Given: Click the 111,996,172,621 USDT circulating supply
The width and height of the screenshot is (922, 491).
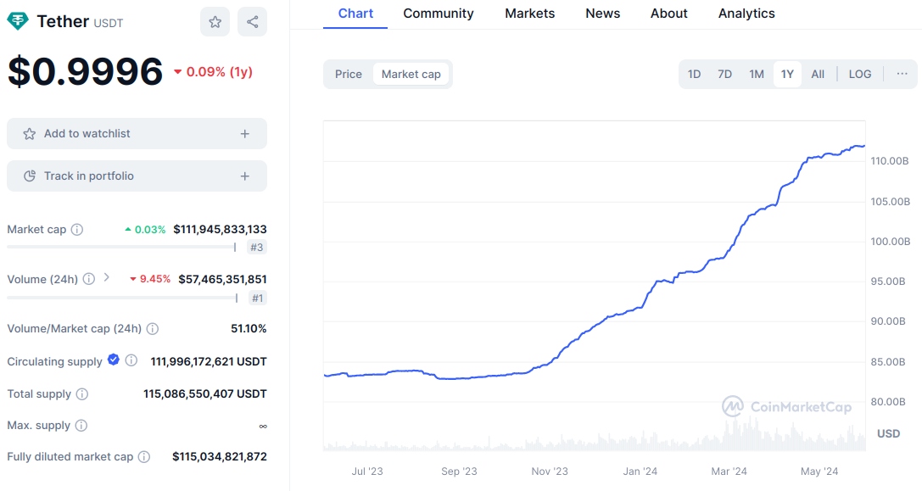Looking at the screenshot, I should coord(209,361).
